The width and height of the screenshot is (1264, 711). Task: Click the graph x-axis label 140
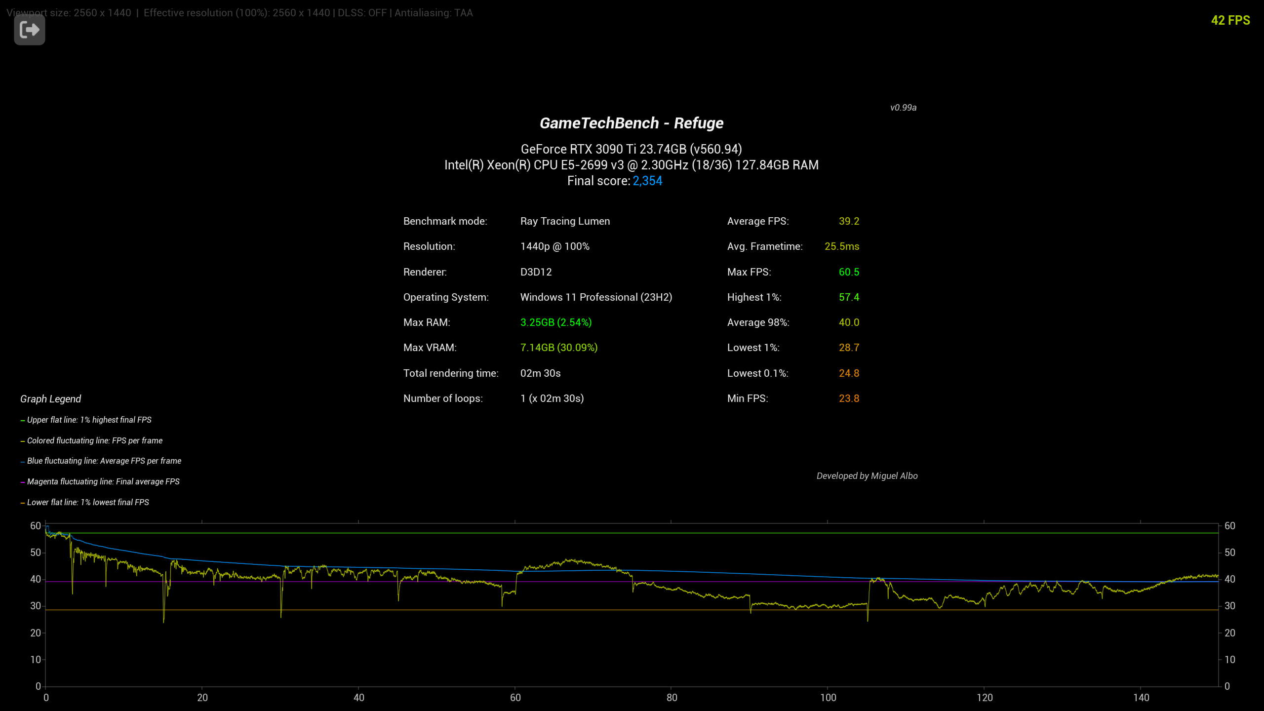pyautogui.click(x=1141, y=698)
